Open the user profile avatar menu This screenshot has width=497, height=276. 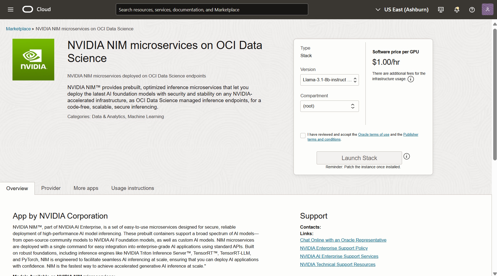(488, 9)
